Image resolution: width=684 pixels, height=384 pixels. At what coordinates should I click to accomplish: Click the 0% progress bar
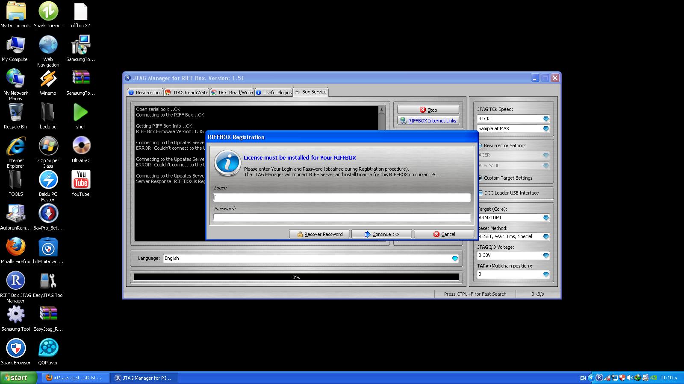296,277
